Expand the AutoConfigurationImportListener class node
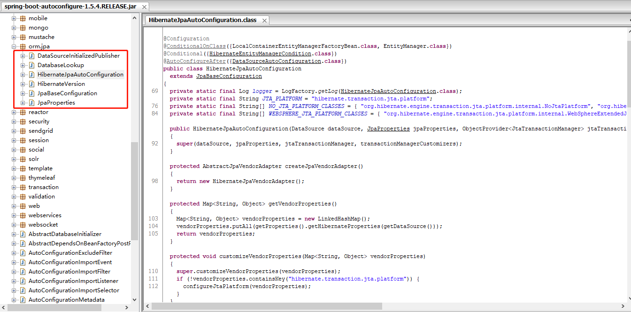Screen dimensions: 631x312 coord(14,281)
